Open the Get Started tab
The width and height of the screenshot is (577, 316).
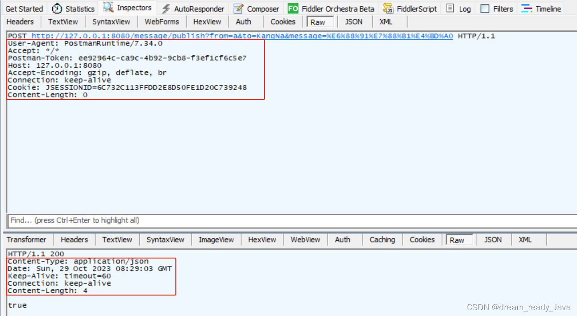click(24, 8)
